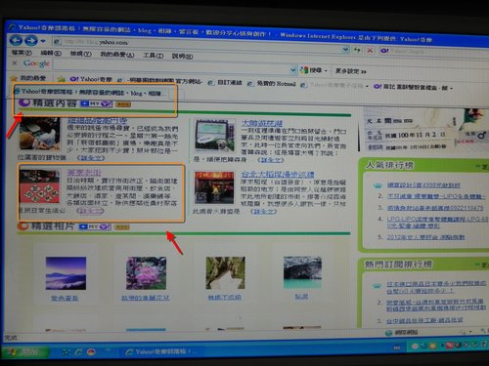The image size is (489, 366).
Task: Open the first 人氣排行榜 crown-marked link
Action: (x=423, y=185)
